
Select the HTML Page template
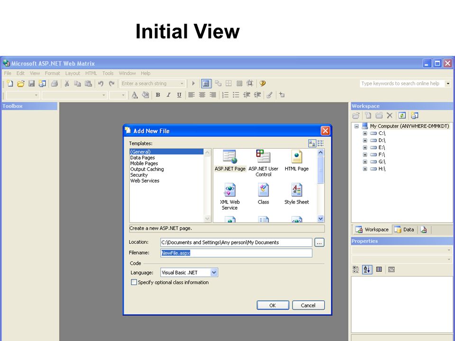click(x=297, y=161)
